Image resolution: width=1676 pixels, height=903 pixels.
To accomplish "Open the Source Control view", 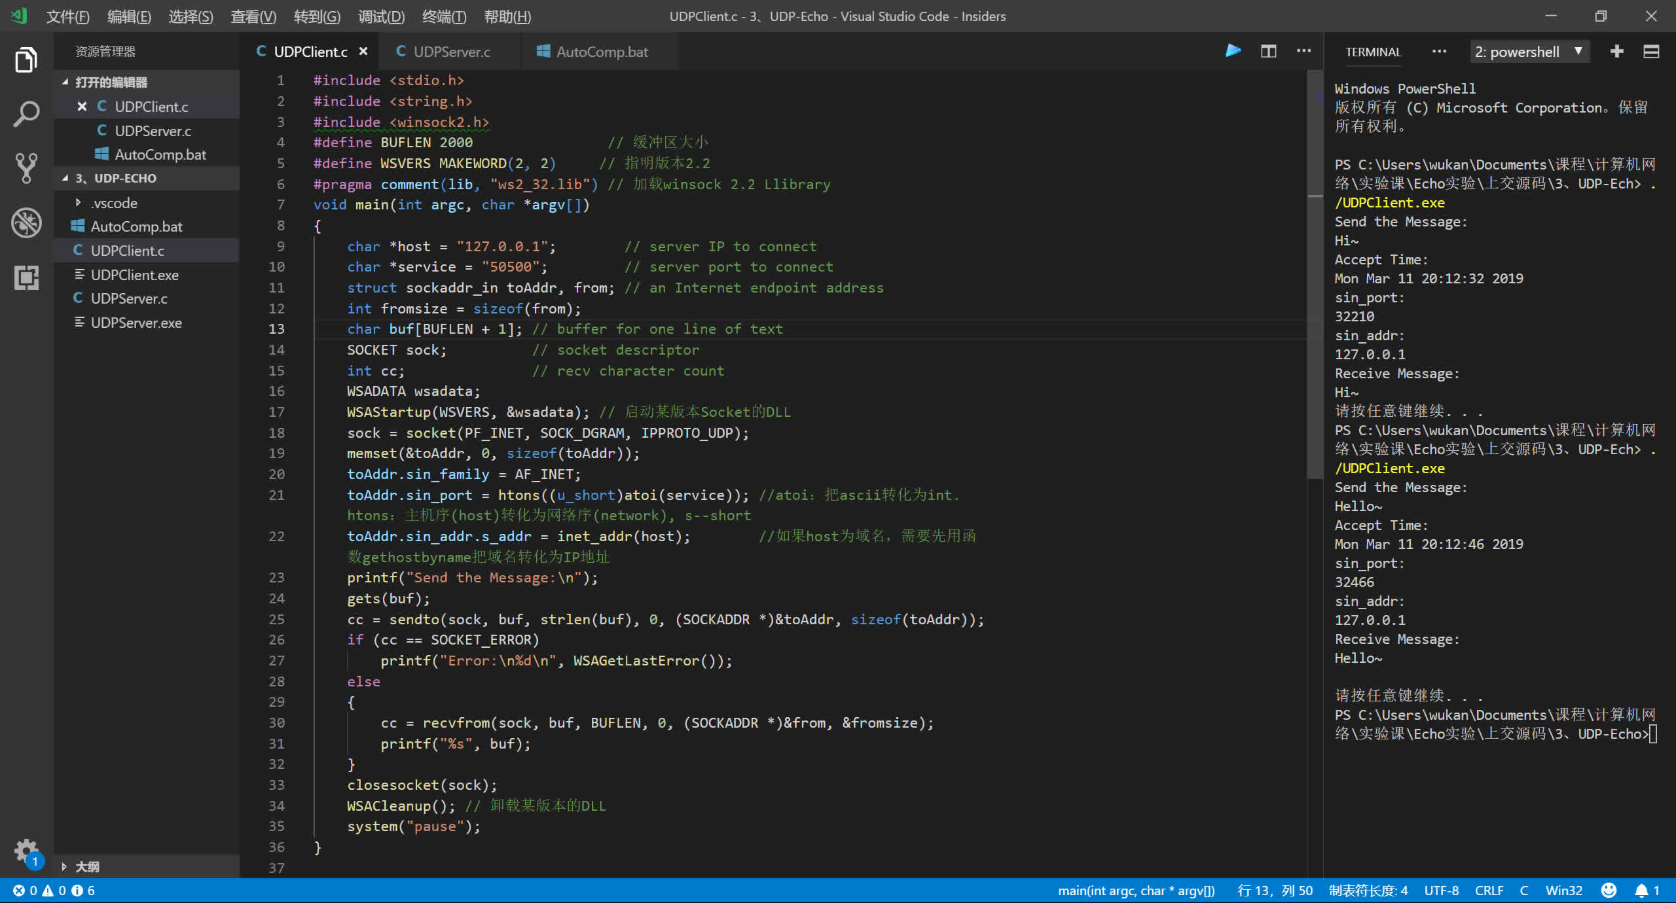I will (26, 168).
